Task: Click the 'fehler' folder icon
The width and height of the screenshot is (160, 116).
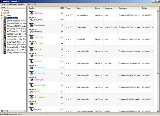Action: click(5, 15)
